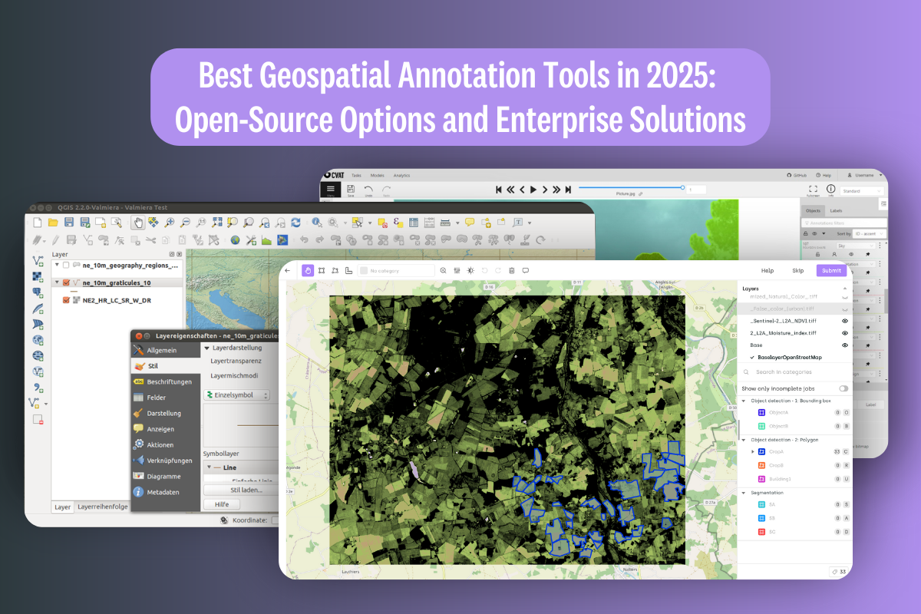Click the trash delete icon in annotation toolbar
The image size is (921, 614).
511,270
